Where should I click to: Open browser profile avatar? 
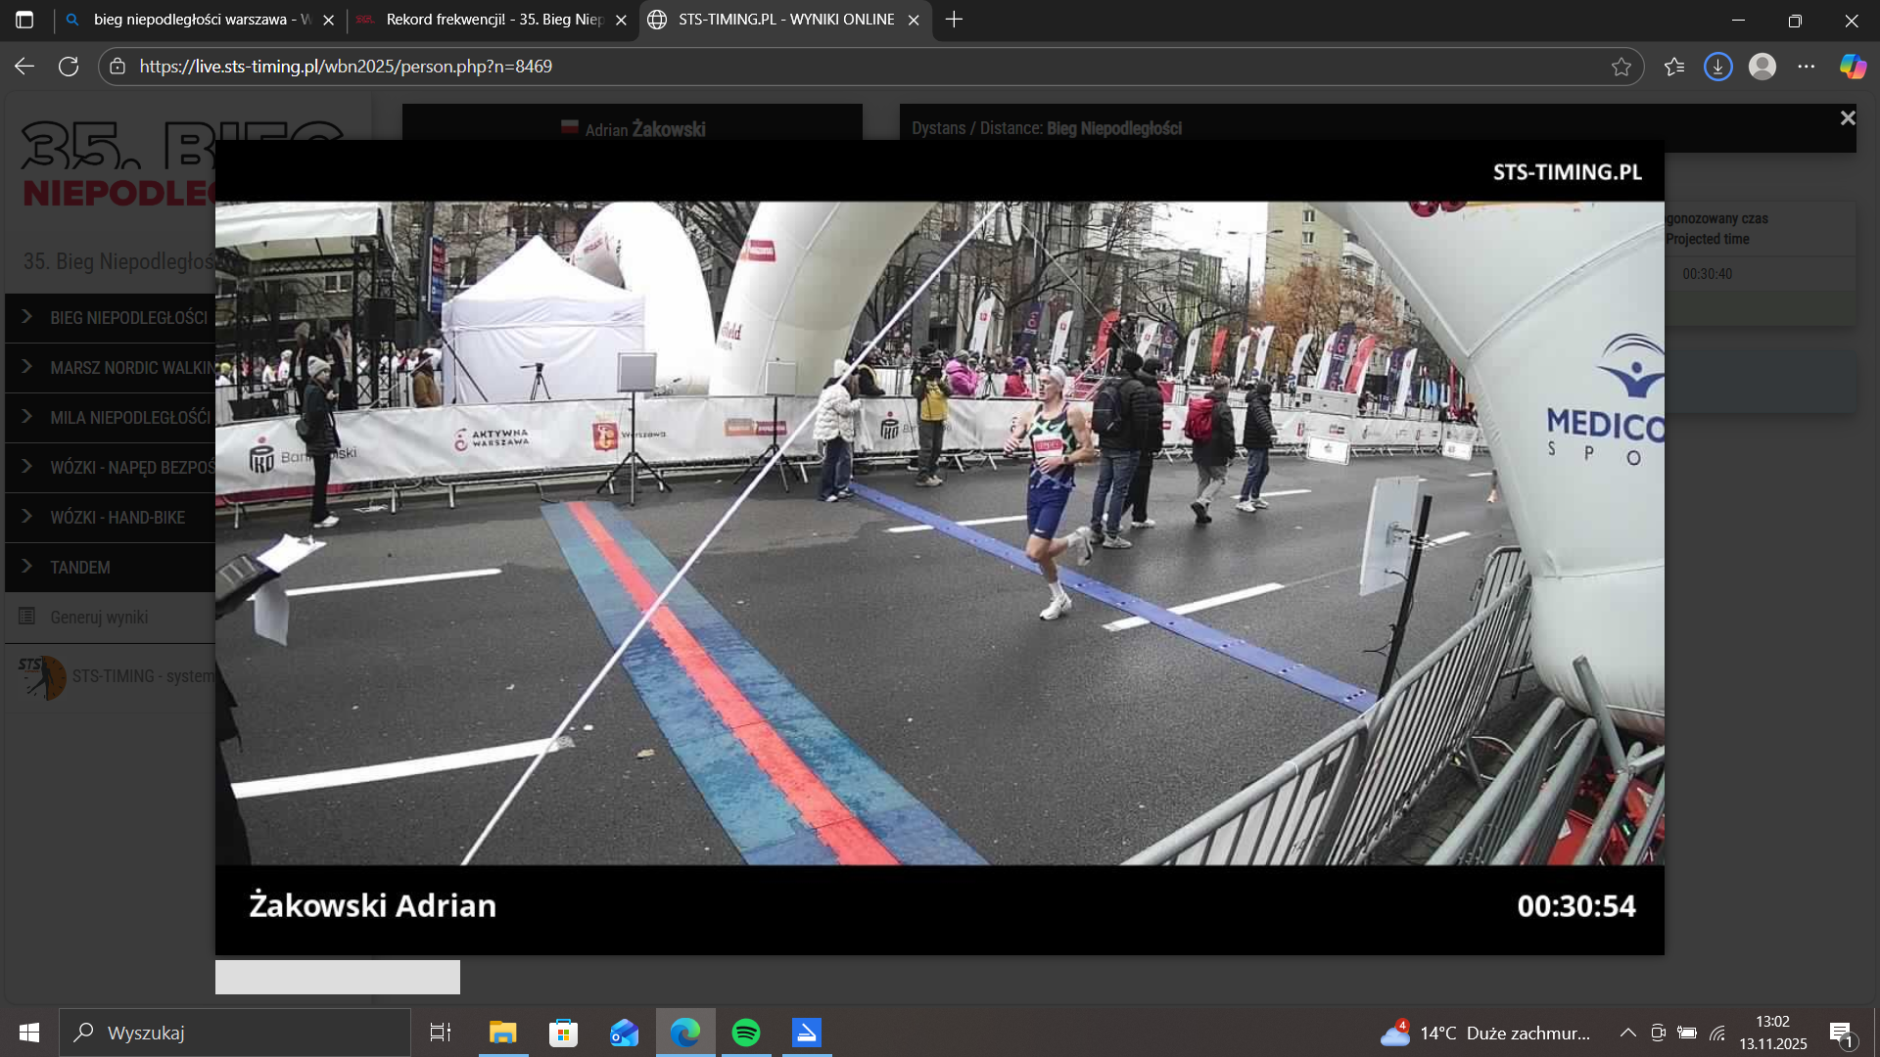point(1762,67)
